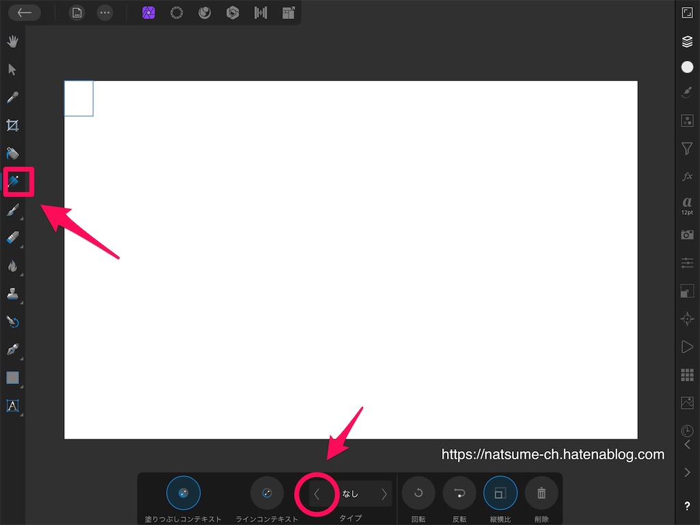Click the small rectangle on the canvas
The width and height of the screenshot is (700, 525).
(x=79, y=98)
